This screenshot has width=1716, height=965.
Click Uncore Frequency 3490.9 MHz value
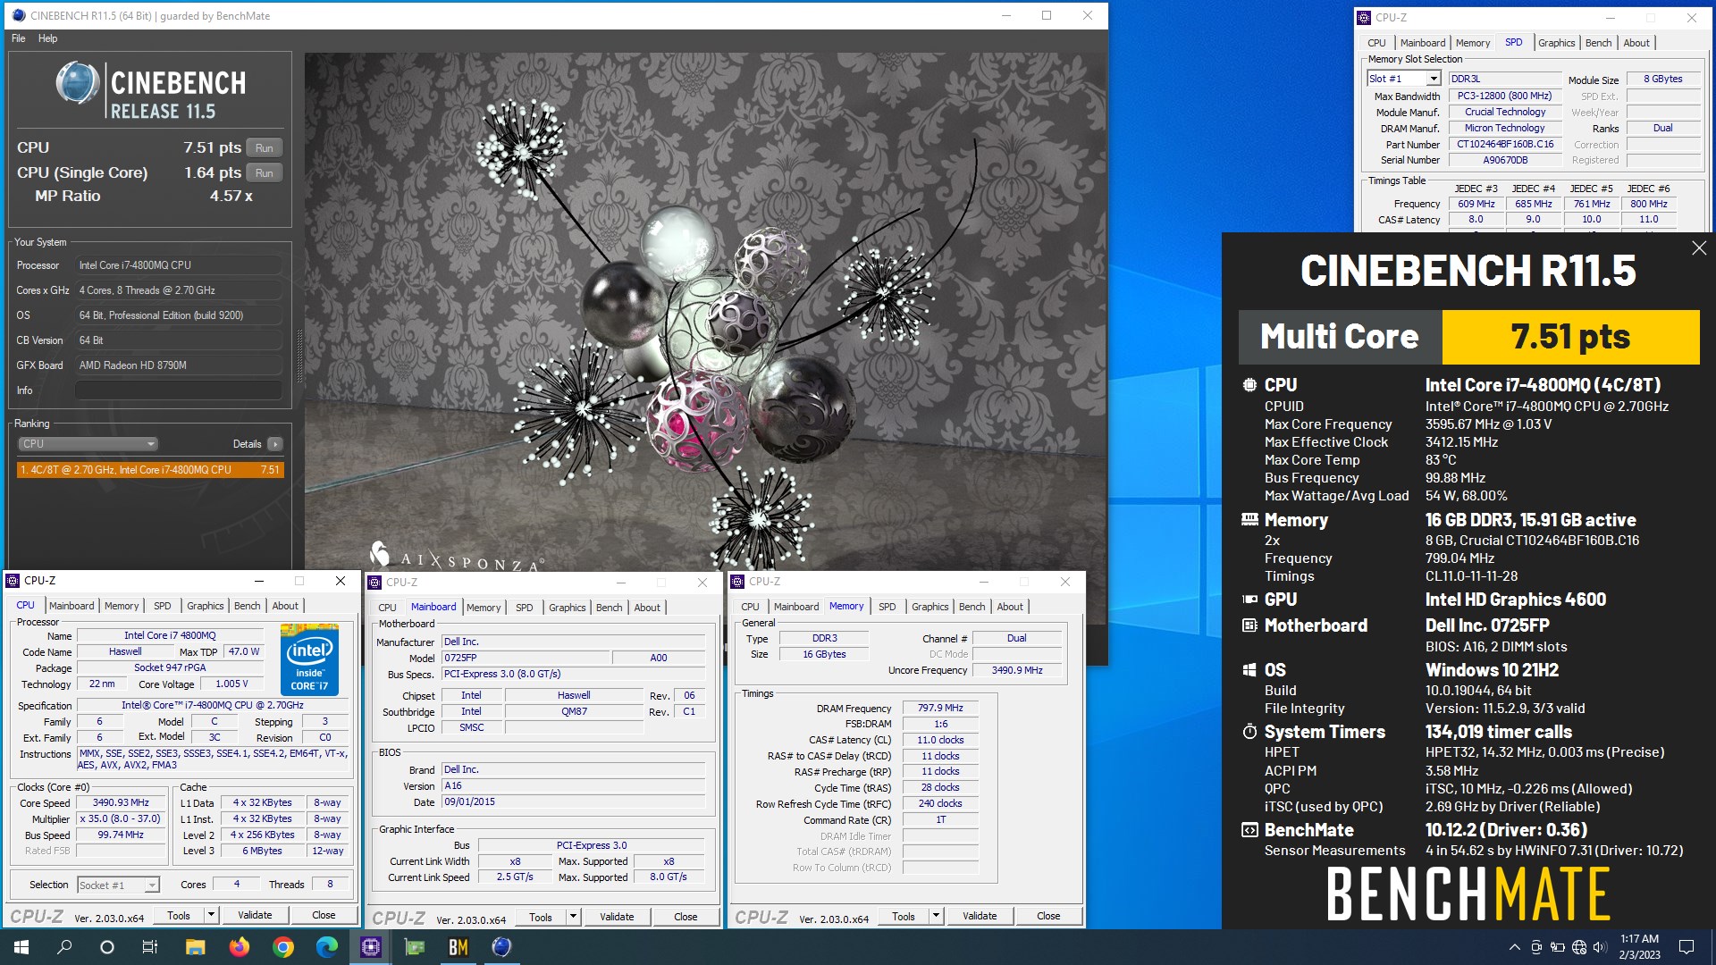(1017, 670)
